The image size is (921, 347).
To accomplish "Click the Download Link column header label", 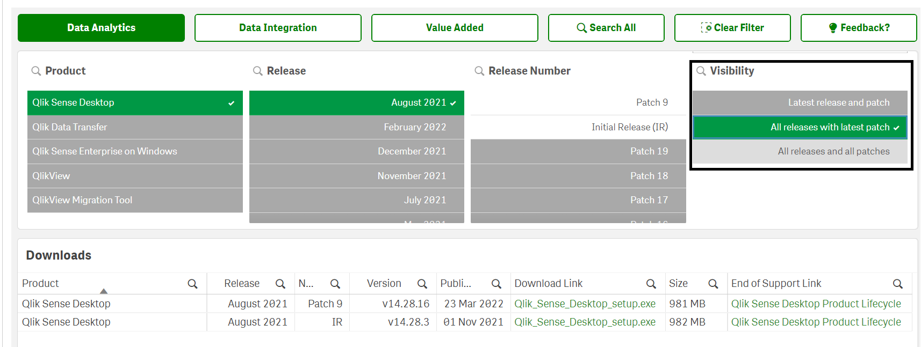I will pos(549,283).
